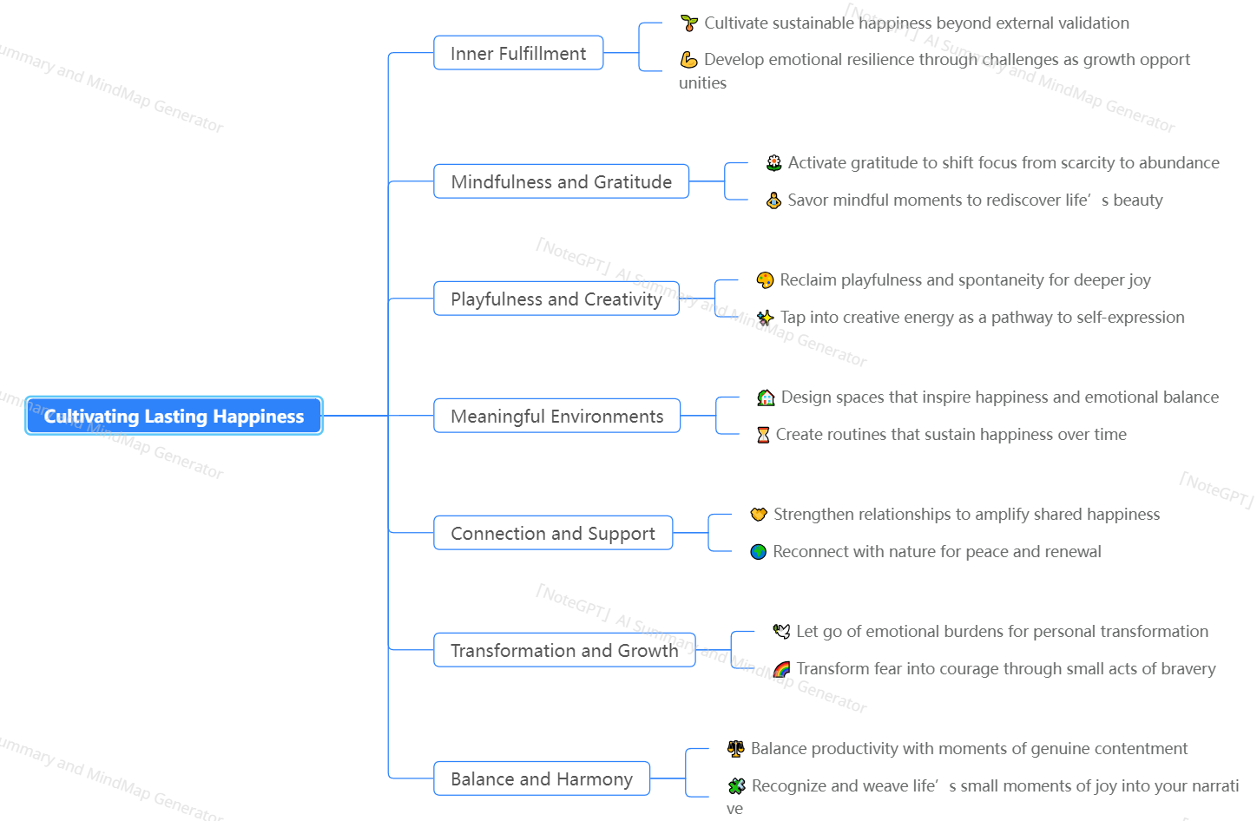The image size is (1257, 821).
Task: Click the globe icon beside Reconnect with nature
Action: (759, 552)
